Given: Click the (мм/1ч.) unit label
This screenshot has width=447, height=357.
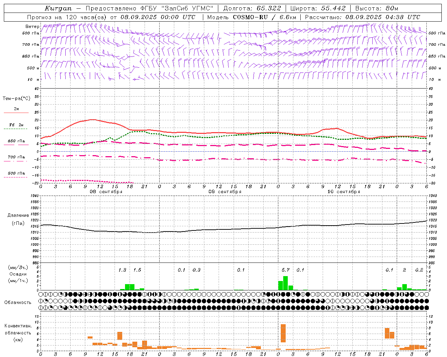Looking at the screenshot, I should pyautogui.click(x=18, y=281).
